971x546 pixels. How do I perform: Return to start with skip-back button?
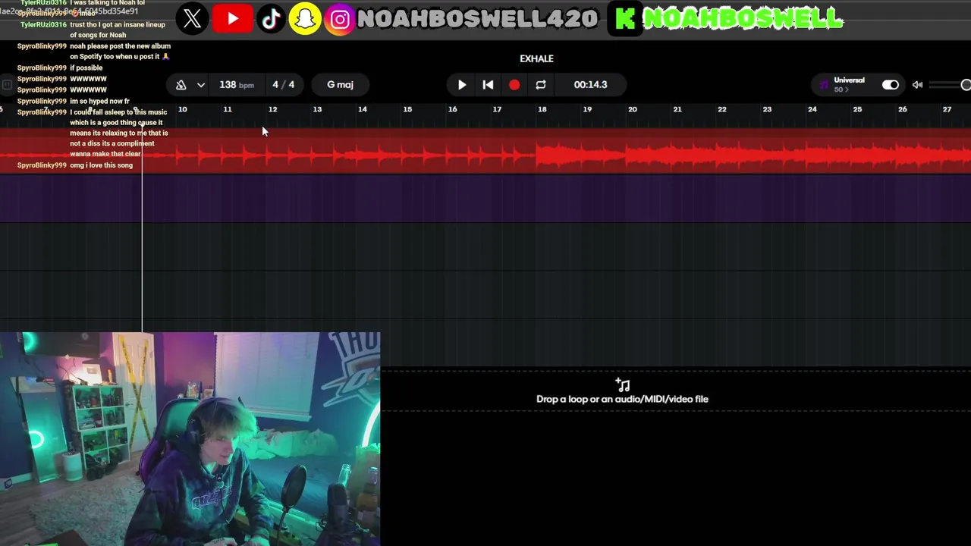point(488,85)
